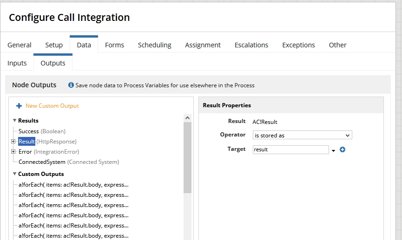Select the first a!forEach custom output
Image resolution: width=402 pixels, height=240 pixels.
coord(73,185)
